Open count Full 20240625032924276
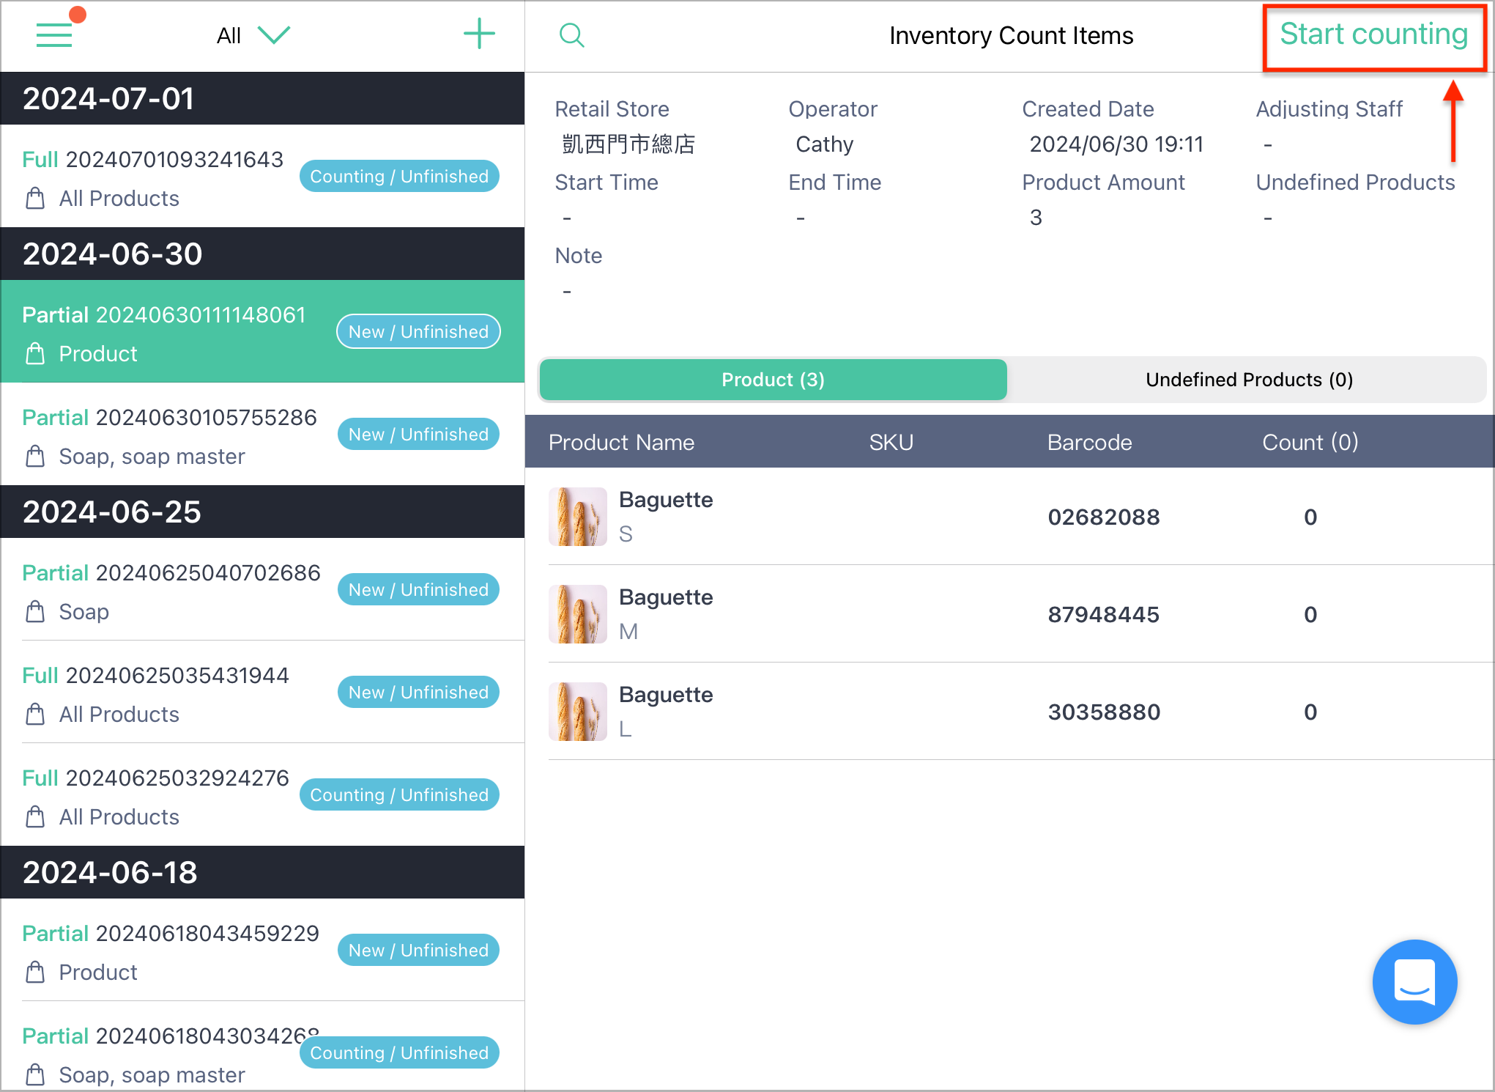Screen dimensions: 1495x1092 coord(262,794)
